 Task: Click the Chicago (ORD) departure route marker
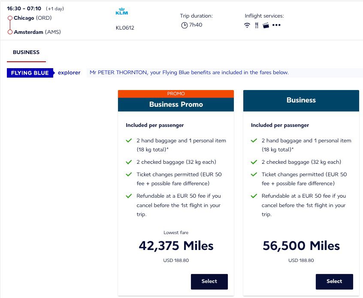tap(9, 18)
